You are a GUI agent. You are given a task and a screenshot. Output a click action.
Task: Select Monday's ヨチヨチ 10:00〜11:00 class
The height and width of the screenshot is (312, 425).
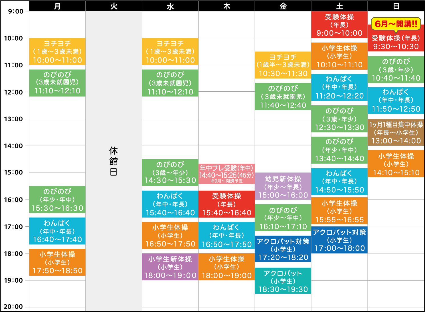pos(57,52)
